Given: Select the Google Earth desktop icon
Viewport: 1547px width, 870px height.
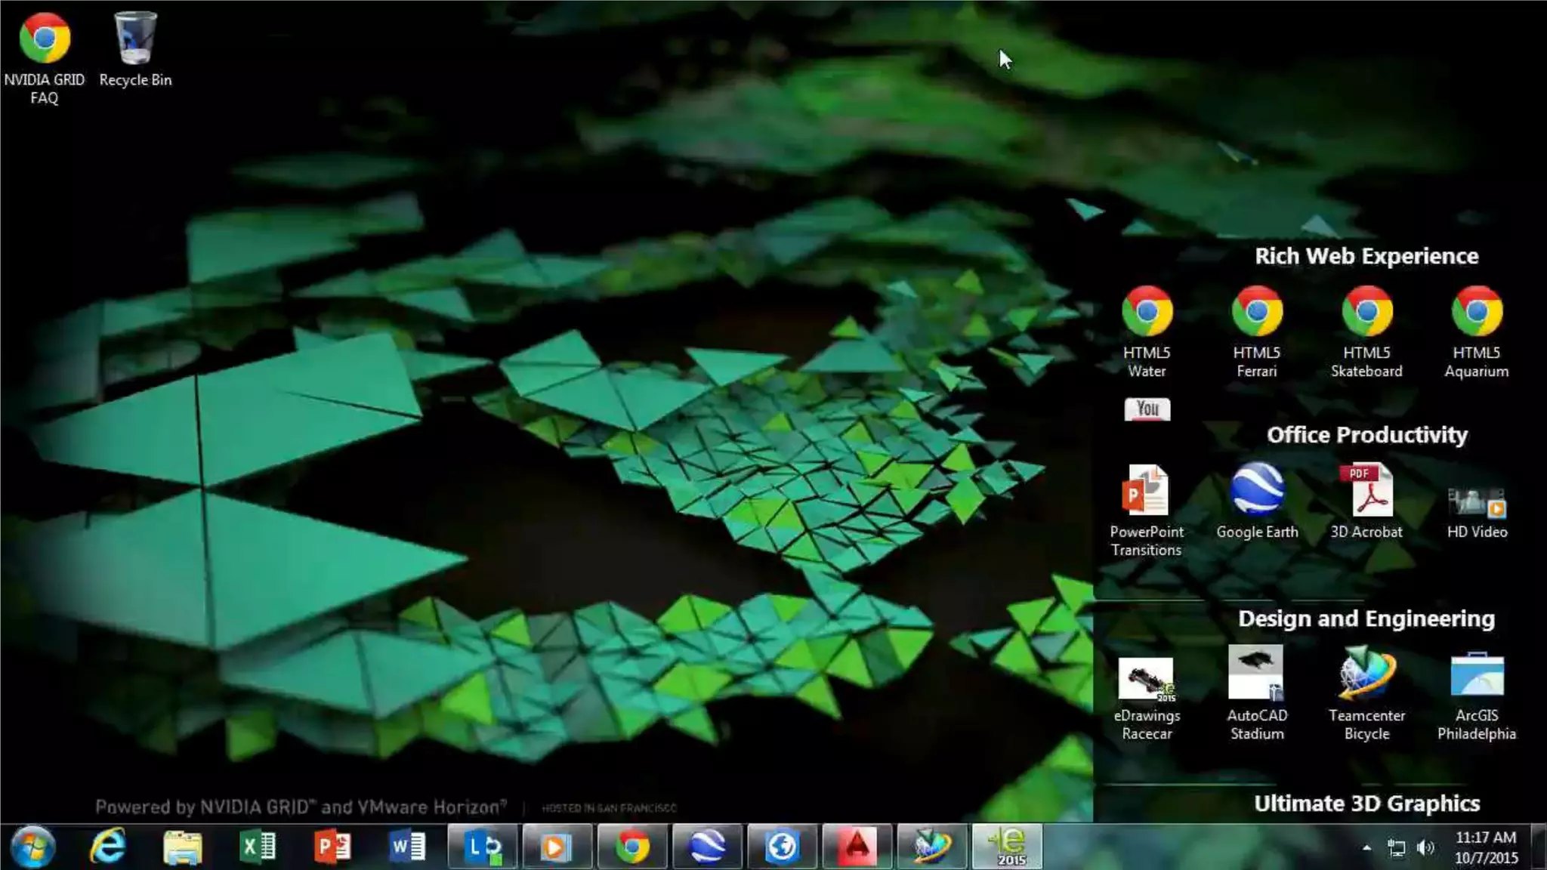Looking at the screenshot, I should click(x=1257, y=489).
